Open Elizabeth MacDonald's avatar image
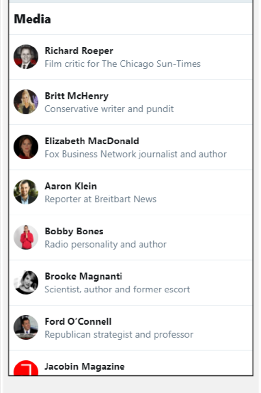261x393 pixels. click(x=26, y=147)
